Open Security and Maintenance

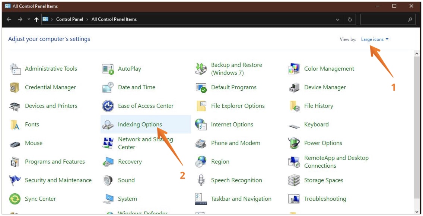coord(58,180)
